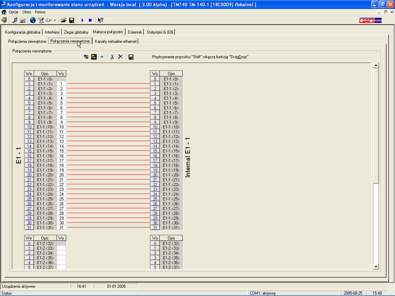The width and height of the screenshot is (395, 296).
Task: Switch to Konfiguracja globalna tab
Action: tap(23, 32)
